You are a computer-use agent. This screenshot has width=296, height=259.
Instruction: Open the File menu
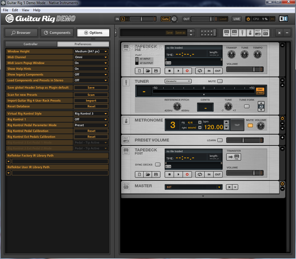click(x=5, y=10)
